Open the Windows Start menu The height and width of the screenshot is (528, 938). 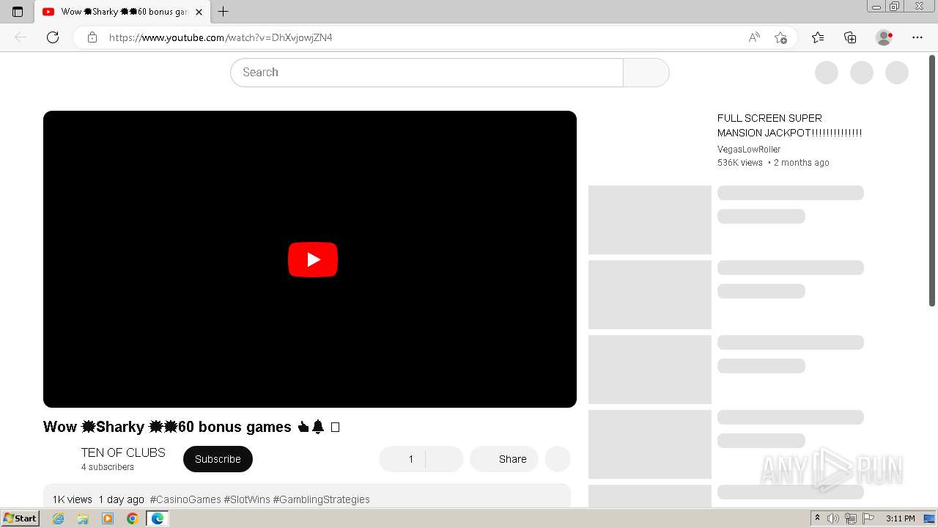20,518
